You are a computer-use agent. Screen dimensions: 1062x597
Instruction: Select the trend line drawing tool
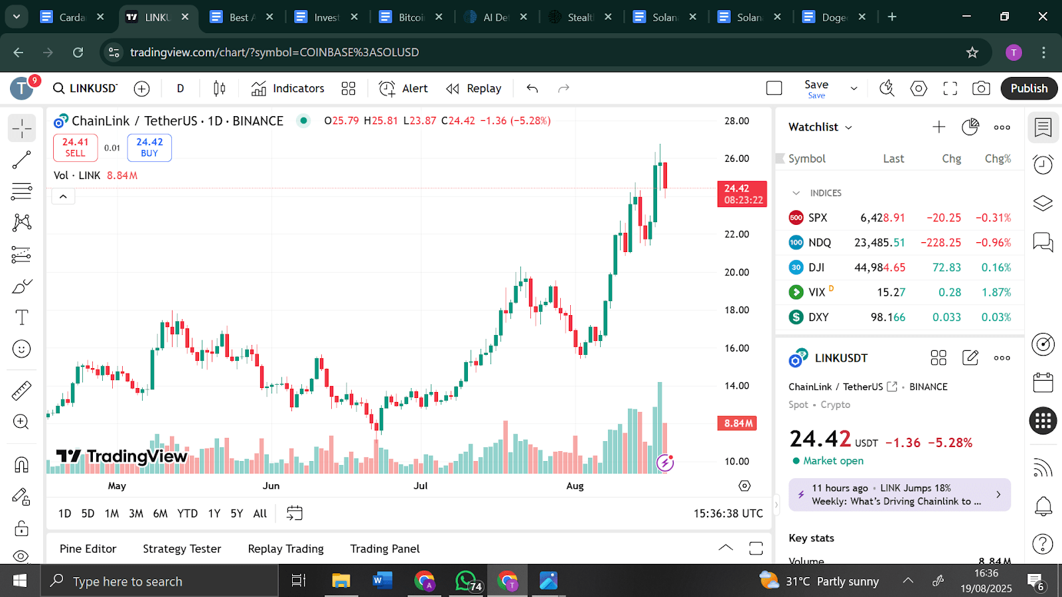[22, 160]
